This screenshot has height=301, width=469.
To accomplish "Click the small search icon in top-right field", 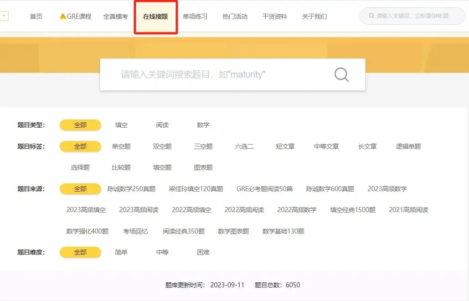I will click(x=371, y=16).
